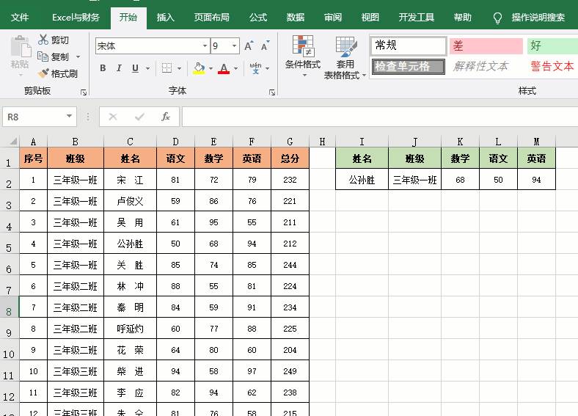Click the Cut scissors icon
Screen dimensions: 578x416
[43, 40]
